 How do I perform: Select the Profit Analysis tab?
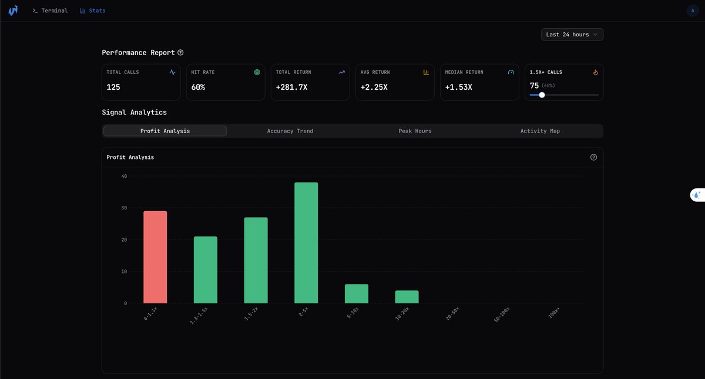165,131
